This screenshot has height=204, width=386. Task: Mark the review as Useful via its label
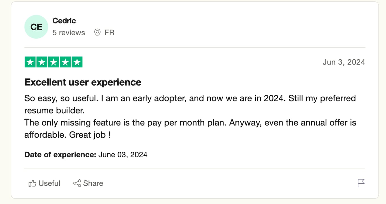click(49, 183)
